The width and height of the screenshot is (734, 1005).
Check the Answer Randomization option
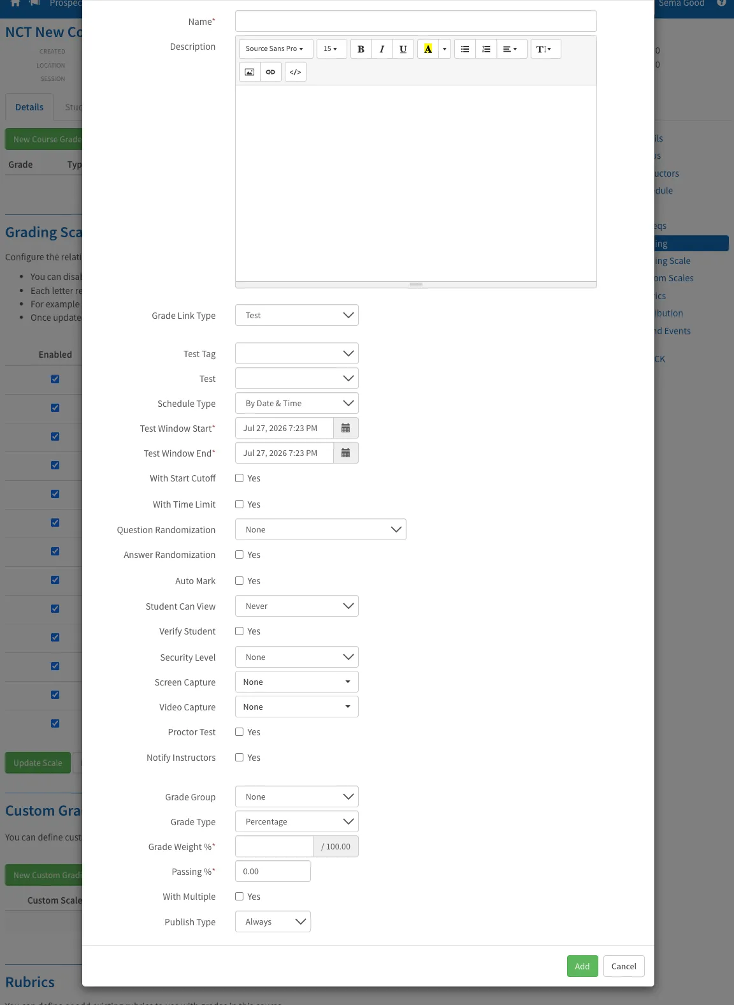(240, 555)
